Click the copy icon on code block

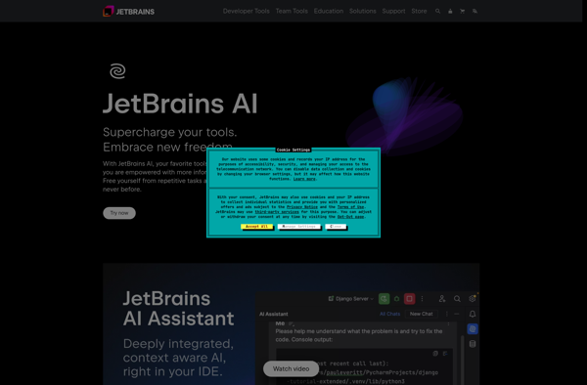pyautogui.click(x=435, y=353)
